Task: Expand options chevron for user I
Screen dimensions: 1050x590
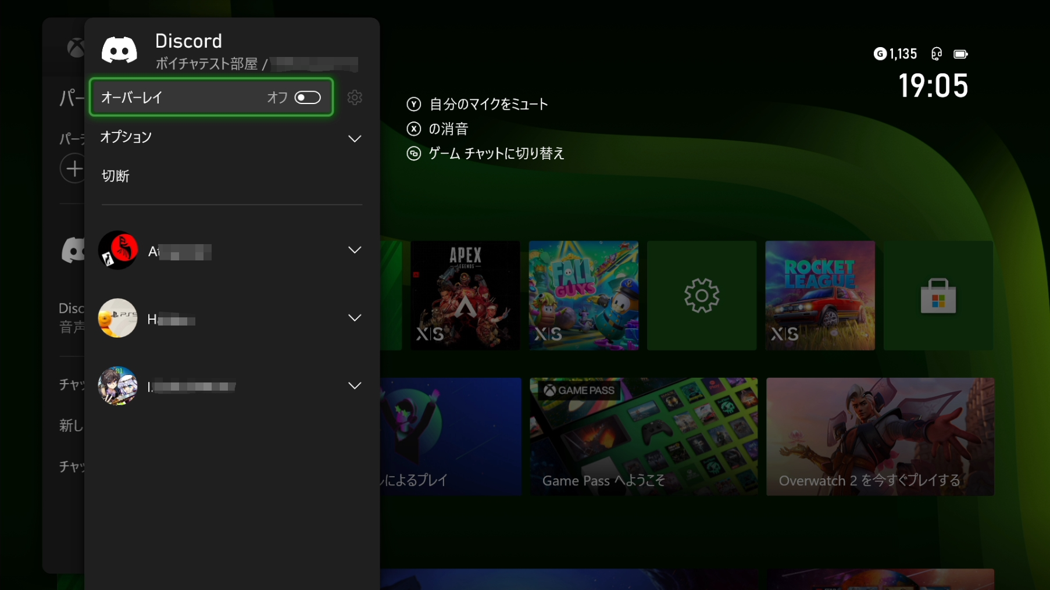Action: (355, 386)
